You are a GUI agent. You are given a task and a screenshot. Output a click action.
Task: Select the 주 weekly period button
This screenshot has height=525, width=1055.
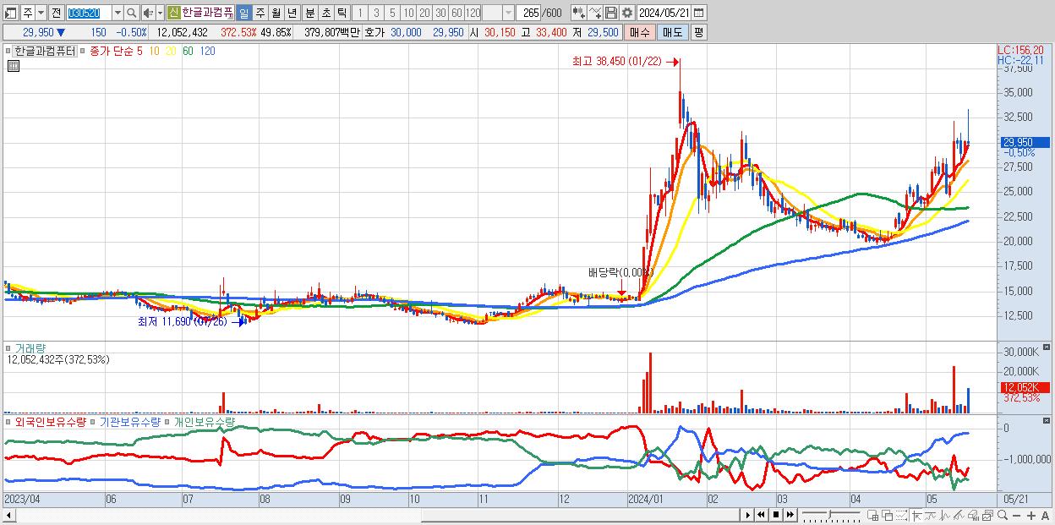(260, 13)
